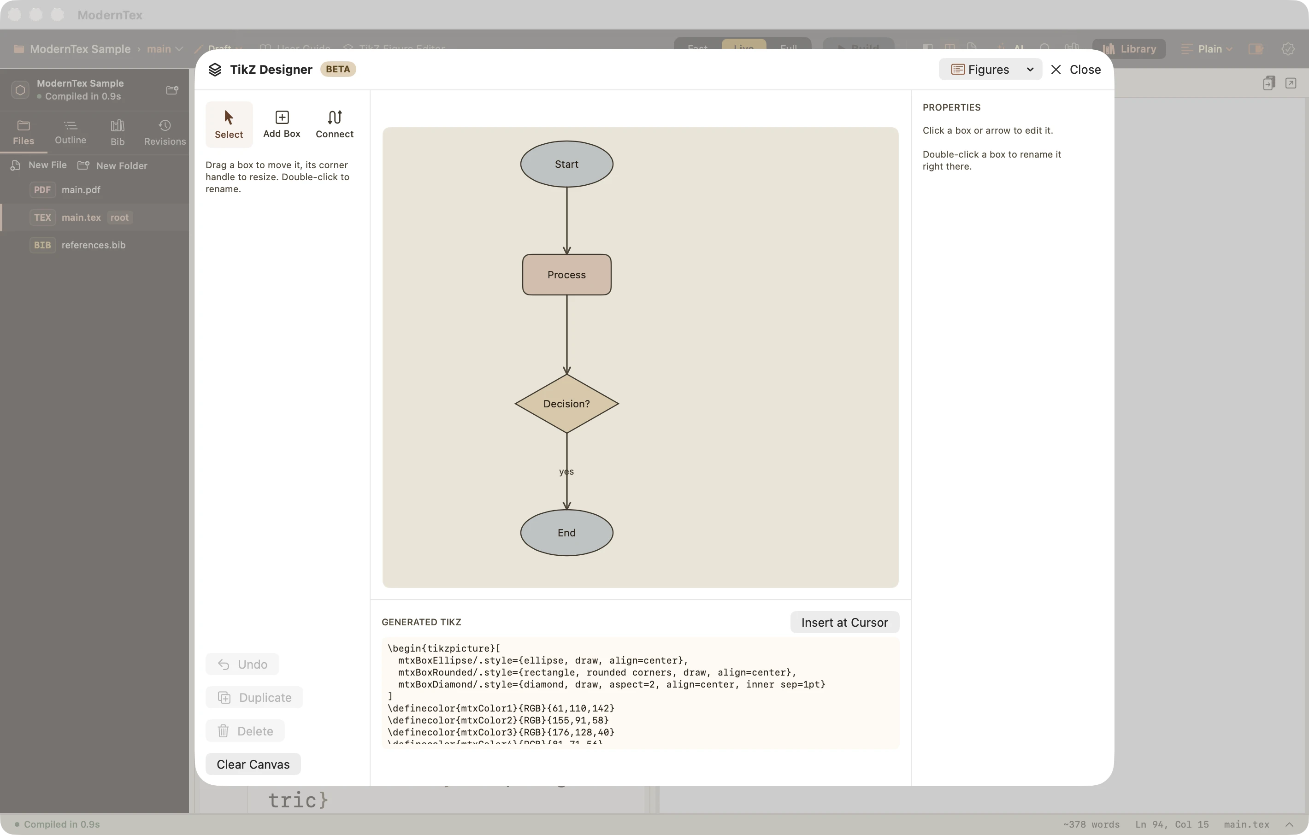Screen dimensions: 1309x835
Task: Create a New File in sidebar
Action: click(x=39, y=165)
